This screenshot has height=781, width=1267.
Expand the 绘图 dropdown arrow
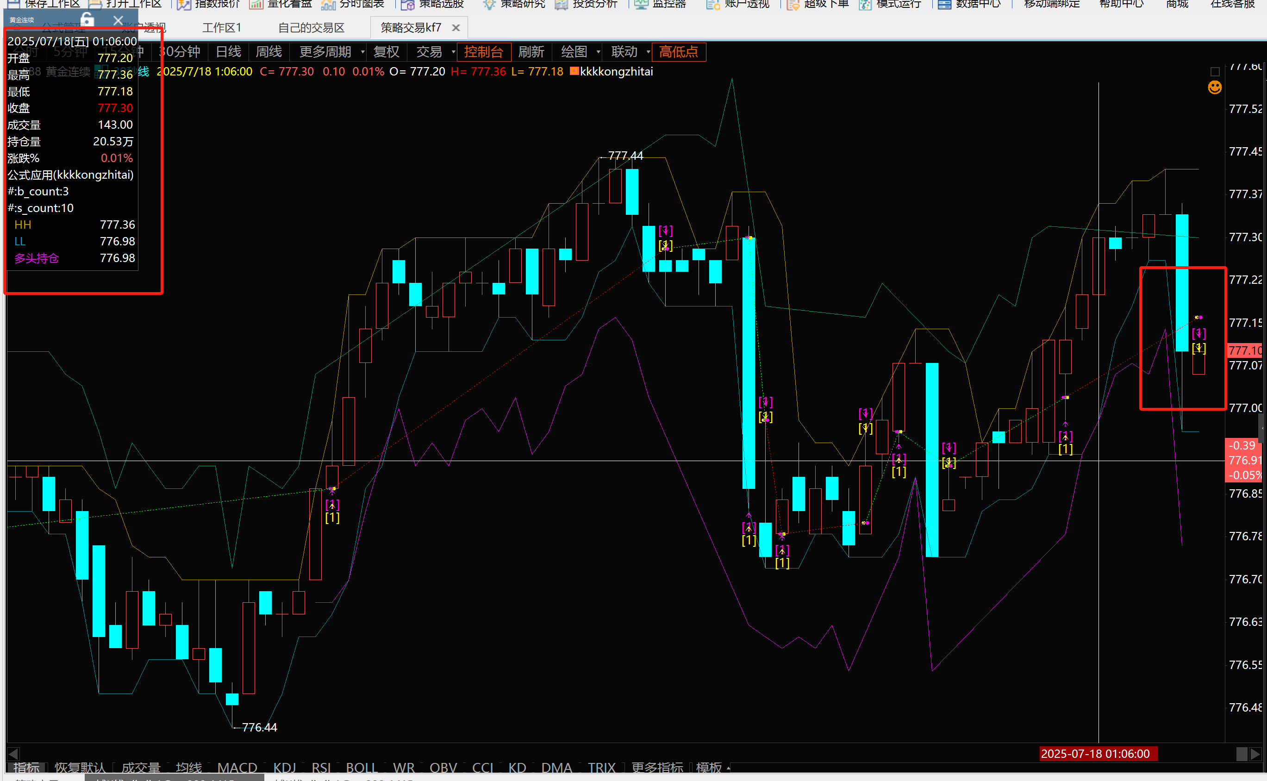click(599, 52)
